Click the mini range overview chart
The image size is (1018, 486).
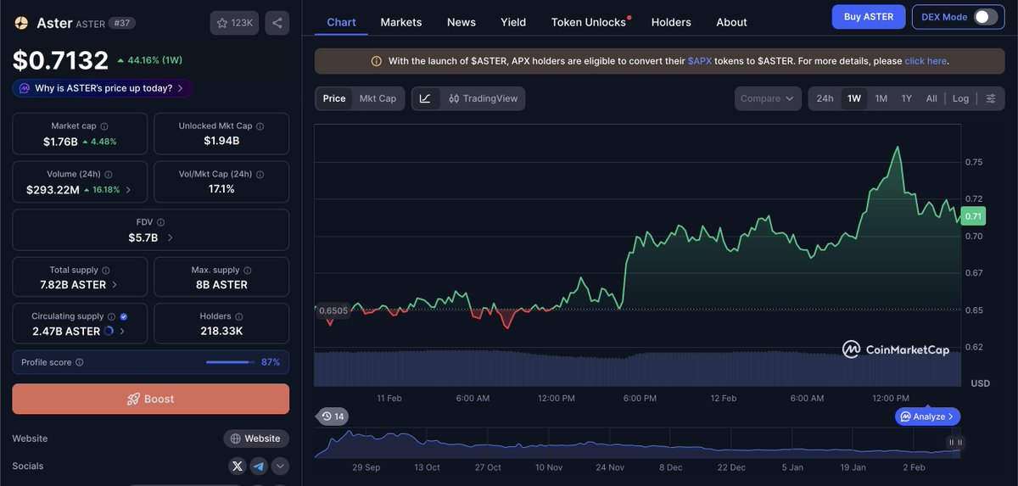click(x=637, y=444)
